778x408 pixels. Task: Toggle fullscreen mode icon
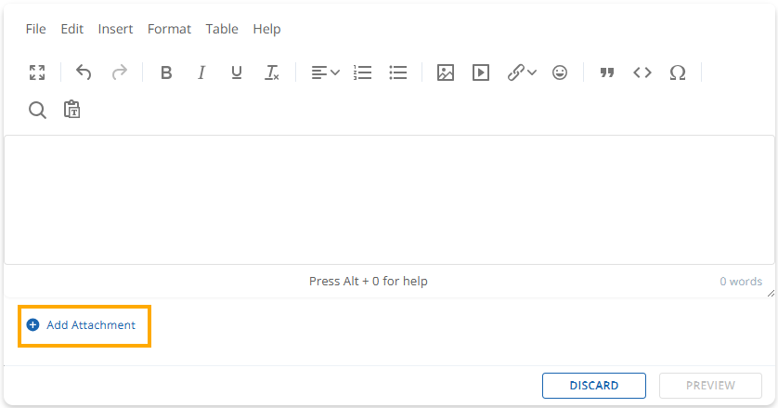coord(37,72)
